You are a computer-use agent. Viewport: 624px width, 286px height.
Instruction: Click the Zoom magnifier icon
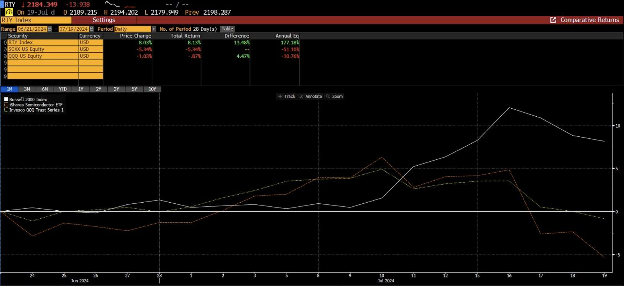328,97
